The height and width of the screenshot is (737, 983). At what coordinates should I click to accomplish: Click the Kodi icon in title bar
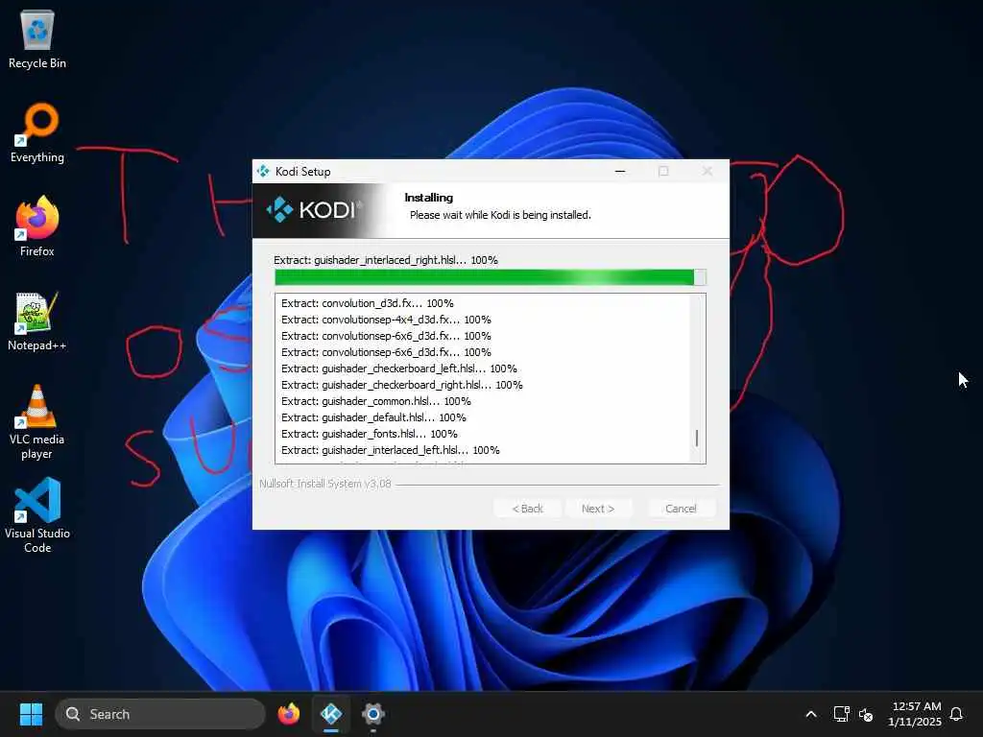click(x=263, y=171)
